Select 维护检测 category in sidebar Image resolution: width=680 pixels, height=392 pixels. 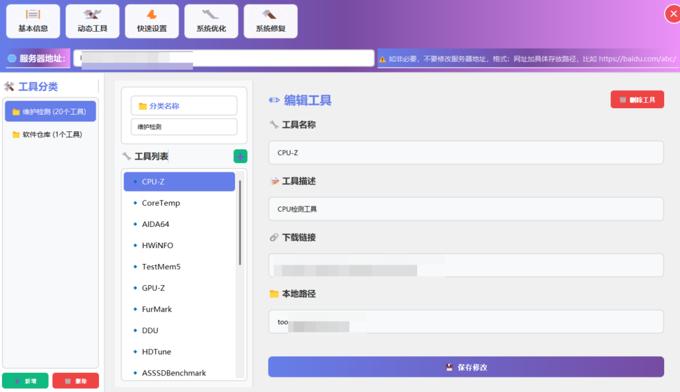pyautogui.click(x=50, y=111)
